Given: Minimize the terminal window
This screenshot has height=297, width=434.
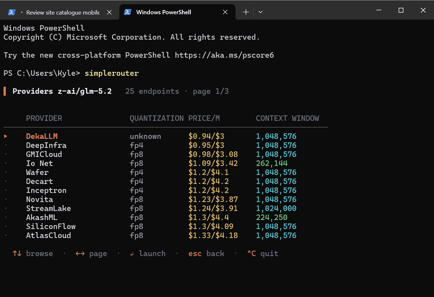Looking at the screenshot, I should (379, 10).
